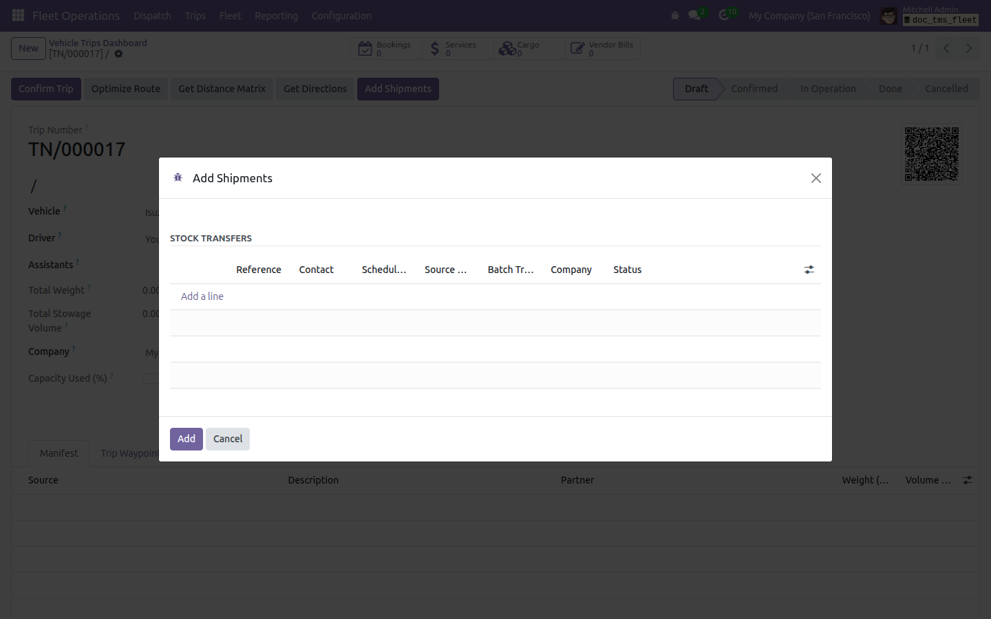Image resolution: width=991 pixels, height=619 pixels.
Task: Select Confirmed status stage
Action: pyautogui.click(x=754, y=89)
